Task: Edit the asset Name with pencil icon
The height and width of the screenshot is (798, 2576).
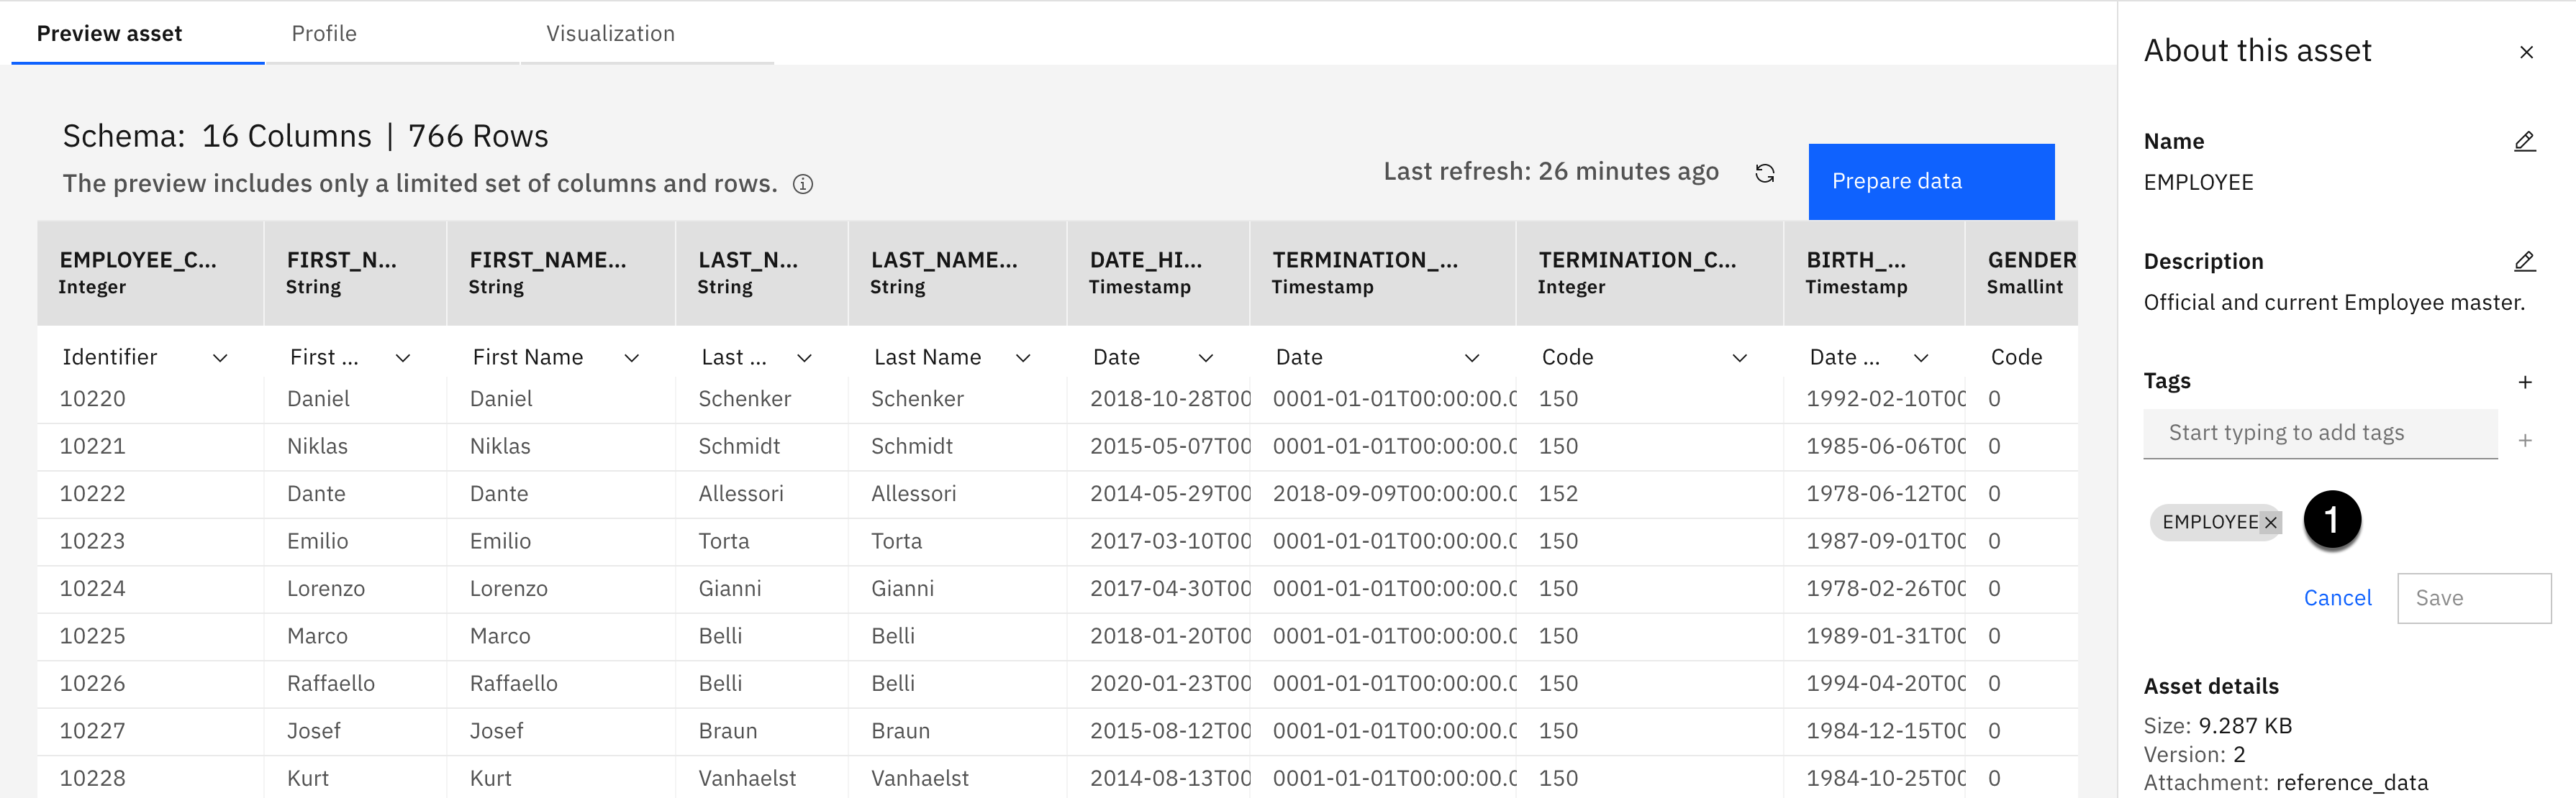Action: tap(2524, 142)
